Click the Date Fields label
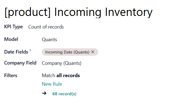The width and height of the screenshot is (169, 112). [x=16, y=52]
